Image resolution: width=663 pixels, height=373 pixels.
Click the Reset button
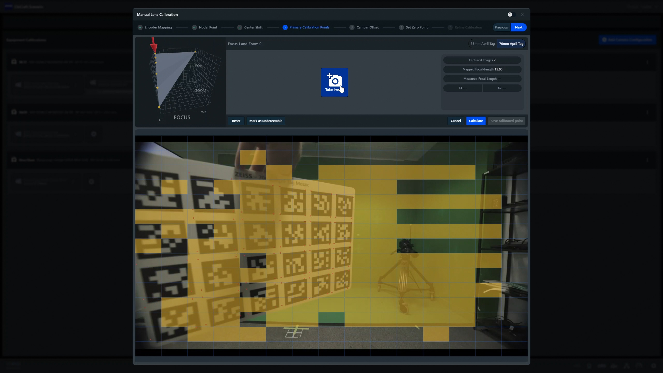point(236,121)
